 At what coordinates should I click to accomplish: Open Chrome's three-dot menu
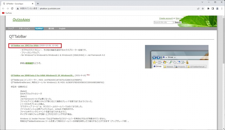[222, 8]
